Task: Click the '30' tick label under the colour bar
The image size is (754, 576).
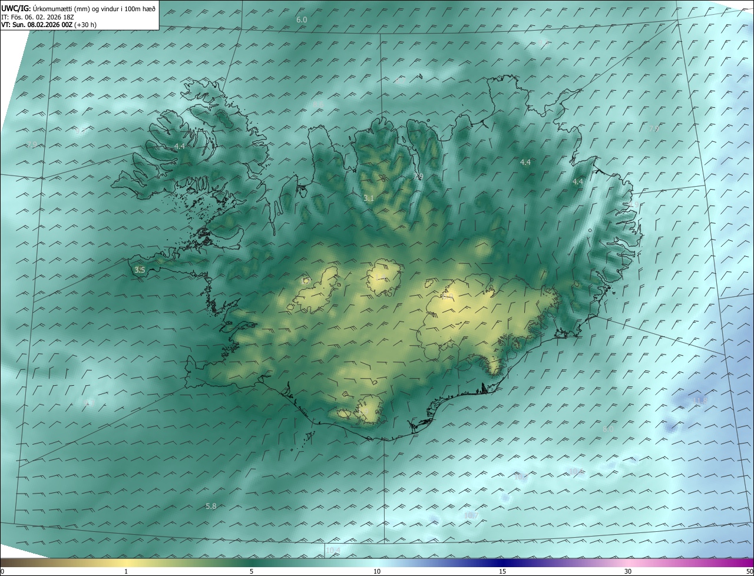Action: coord(628,572)
